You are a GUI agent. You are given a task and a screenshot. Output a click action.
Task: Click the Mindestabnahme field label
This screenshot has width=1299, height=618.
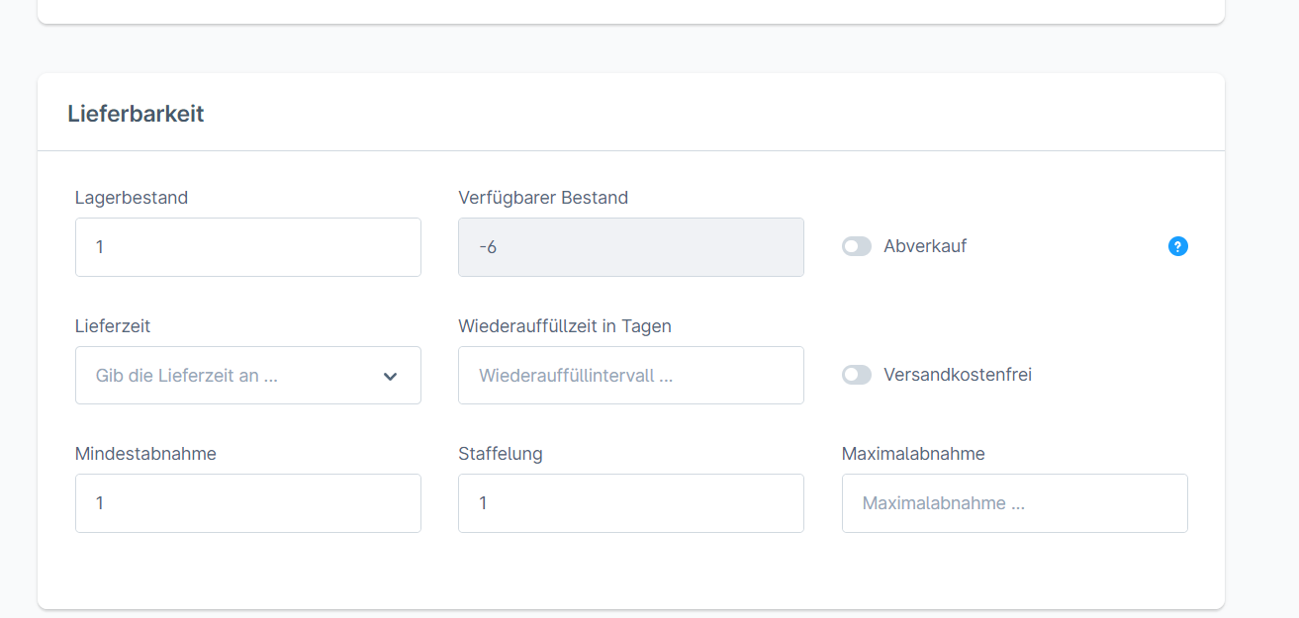pyautogui.click(x=145, y=454)
